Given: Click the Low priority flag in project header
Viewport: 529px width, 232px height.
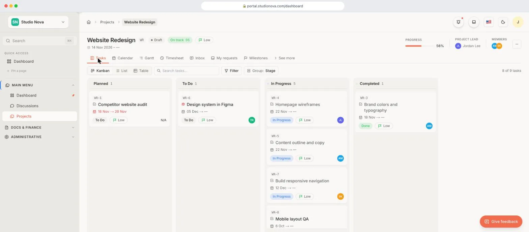Looking at the screenshot, I should pos(204,40).
